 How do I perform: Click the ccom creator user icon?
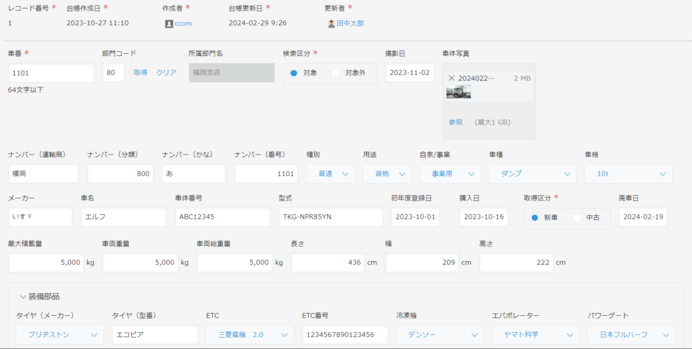(x=169, y=24)
